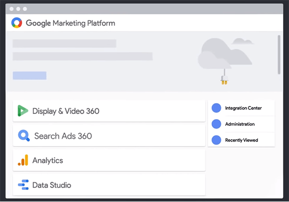Click the blue circle beside Integration Center
The image size is (289, 202).
(216, 108)
